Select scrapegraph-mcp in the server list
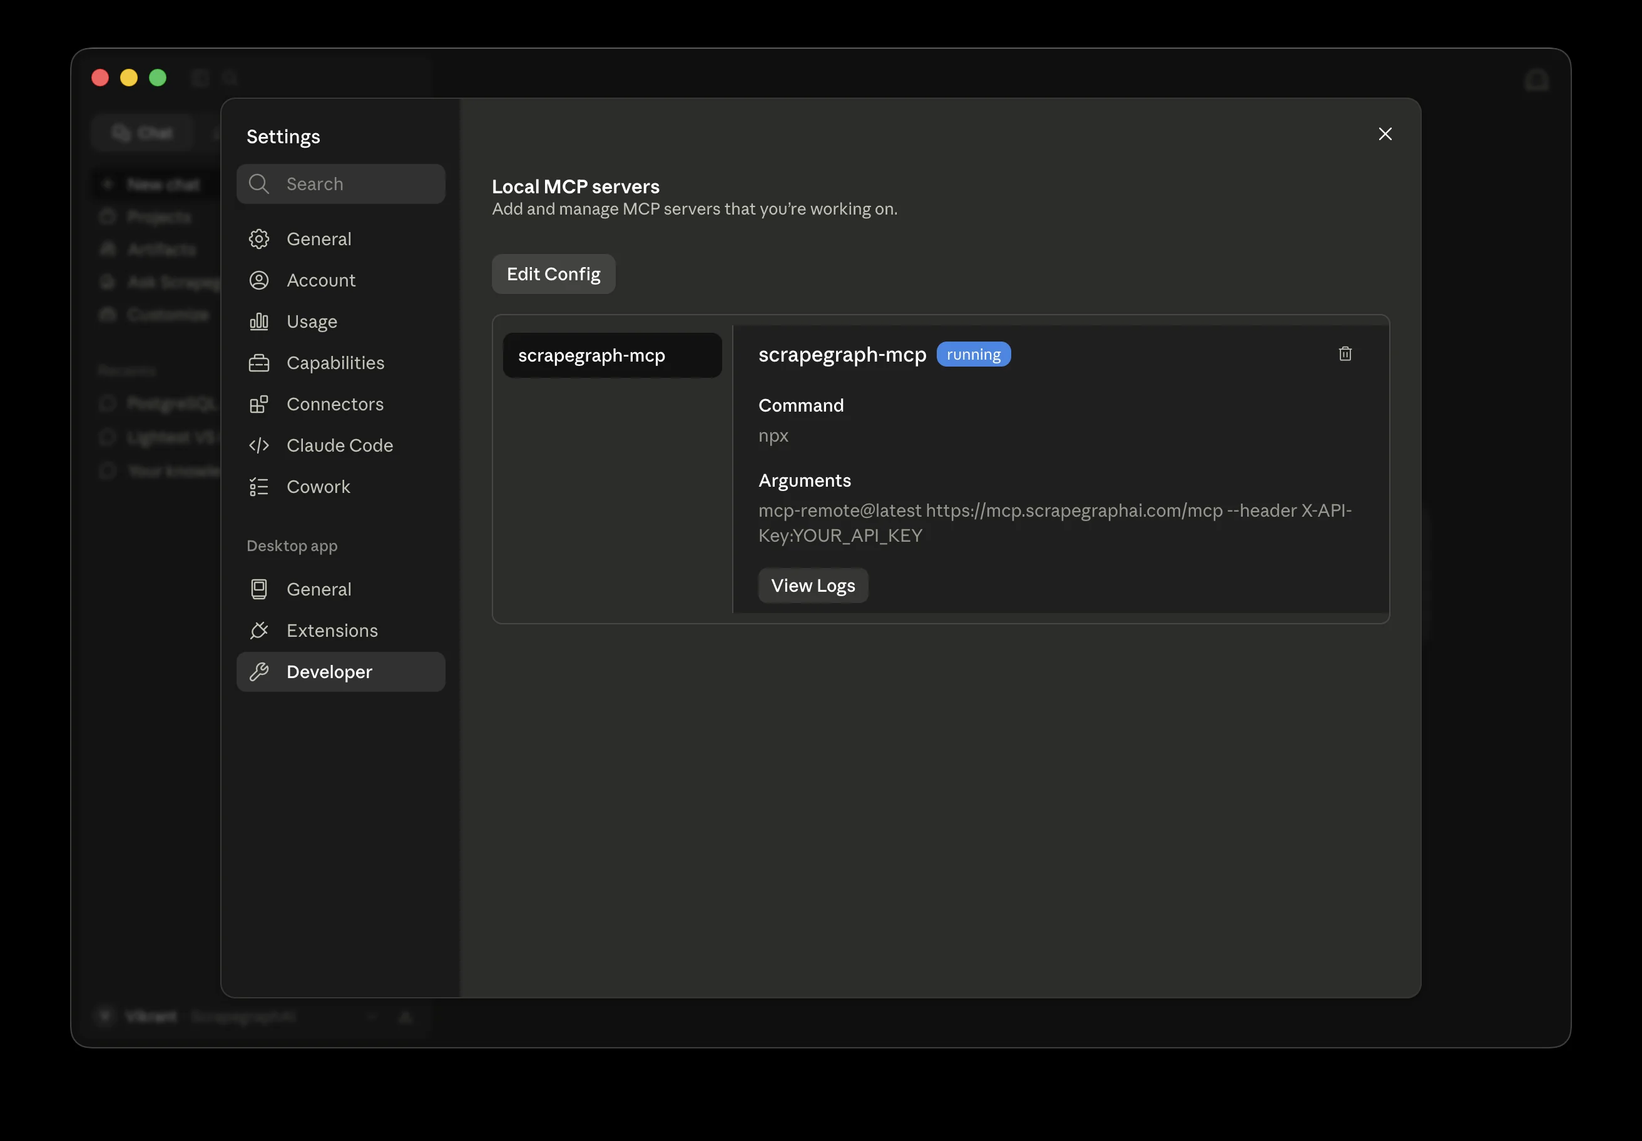Screen dimensions: 1642x1141 pyautogui.click(x=613, y=355)
